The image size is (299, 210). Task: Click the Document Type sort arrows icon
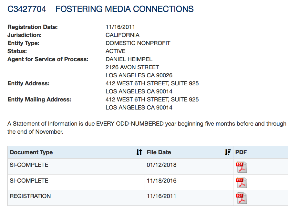click(x=139, y=152)
